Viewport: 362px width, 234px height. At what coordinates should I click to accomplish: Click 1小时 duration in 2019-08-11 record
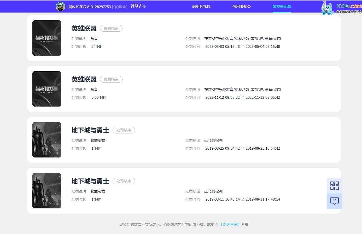tap(96, 199)
